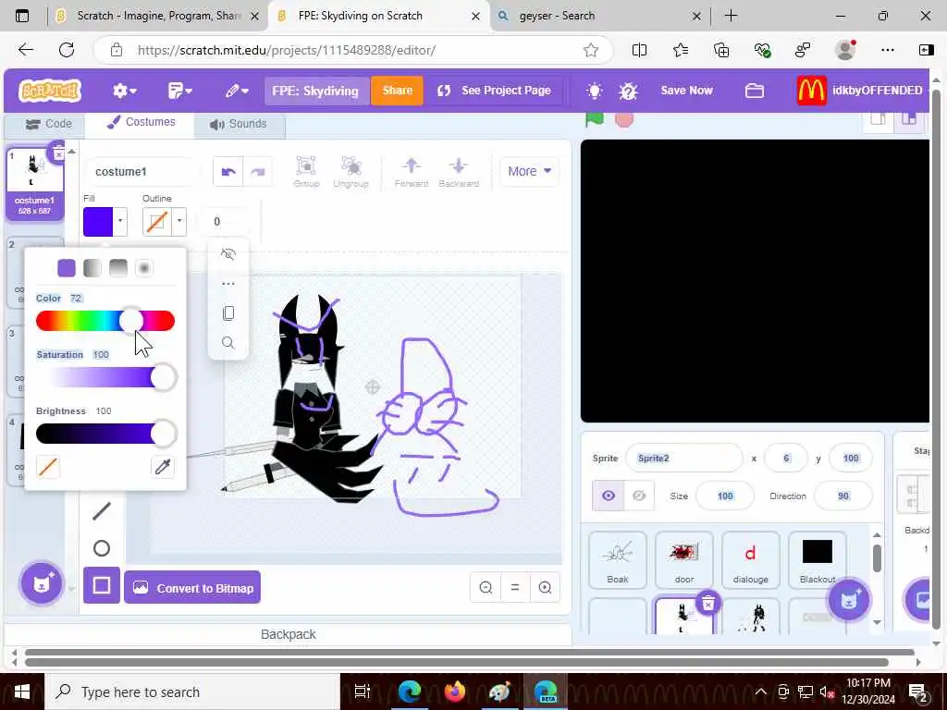Click the orange Share button
The height and width of the screenshot is (710, 947).
pyautogui.click(x=397, y=91)
